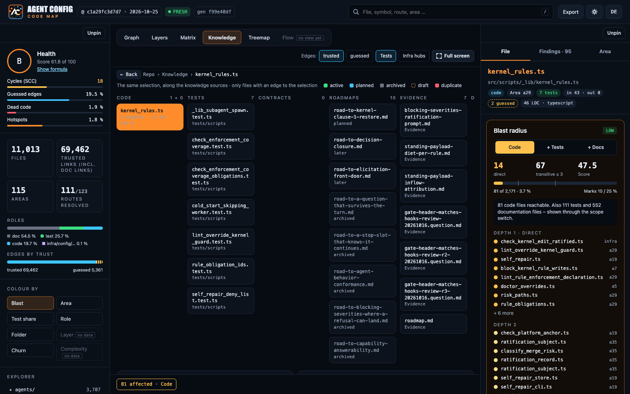This screenshot has height=394, width=630.
Task: Colour by Blast option
Action: [x=30, y=303]
